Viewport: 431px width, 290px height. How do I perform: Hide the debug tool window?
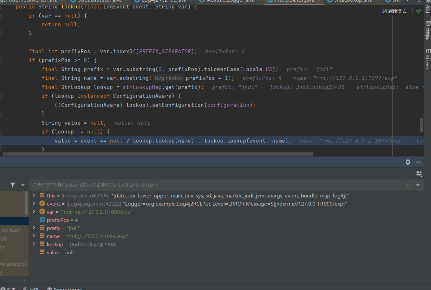click(419, 162)
